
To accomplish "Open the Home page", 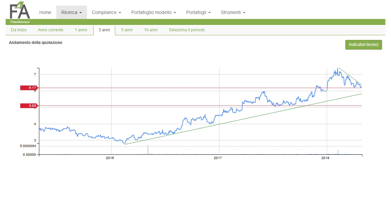I will [45, 12].
